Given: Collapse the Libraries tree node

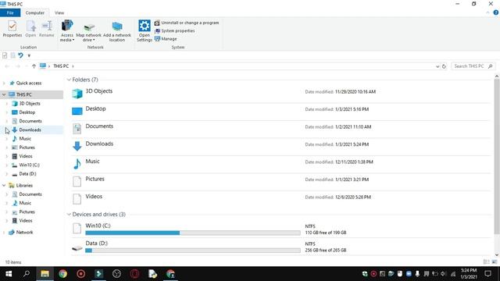Looking at the screenshot, I should 4,186.
